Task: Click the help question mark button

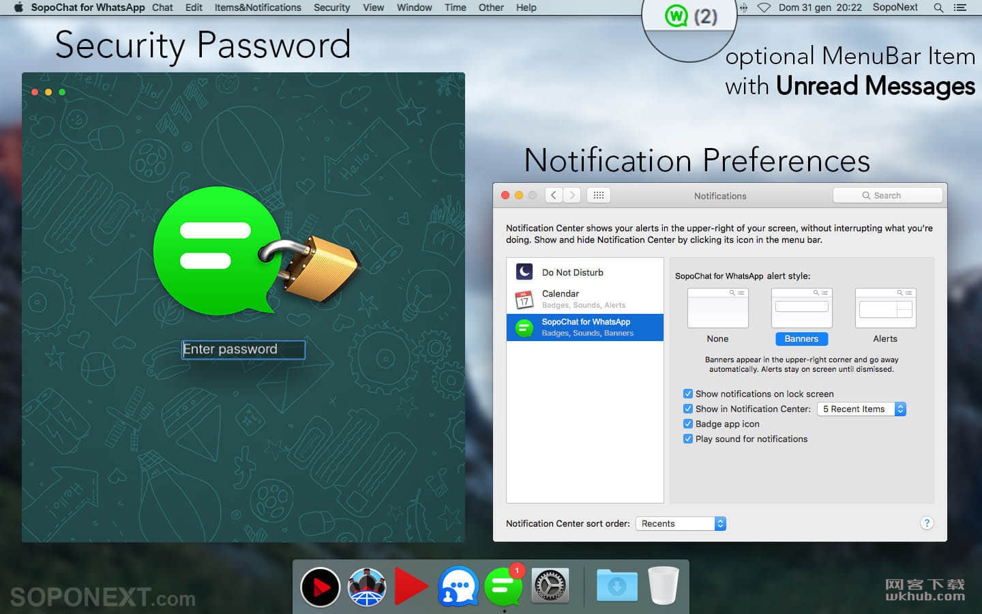Action: coord(927,523)
